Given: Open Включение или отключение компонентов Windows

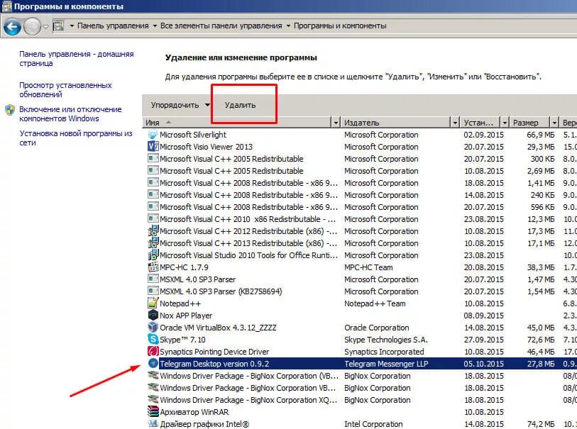Looking at the screenshot, I should click(70, 114).
